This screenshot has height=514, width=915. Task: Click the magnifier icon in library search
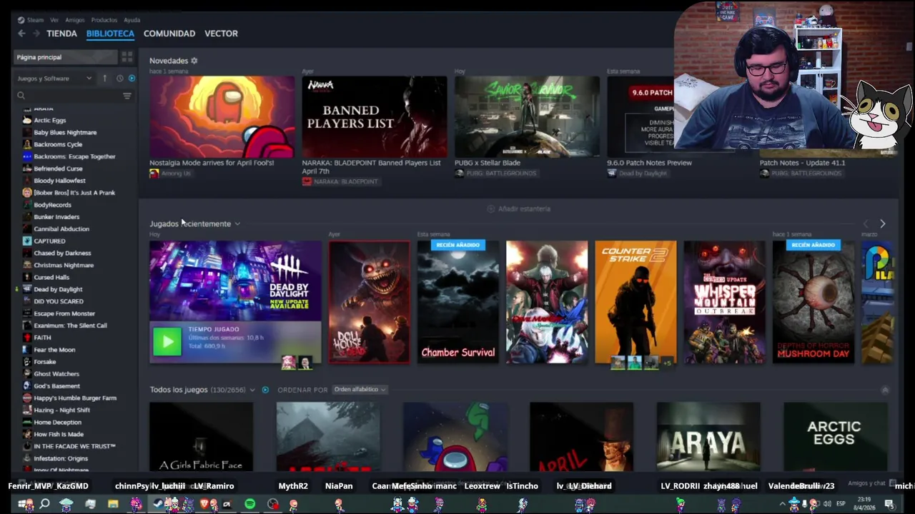click(21, 96)
